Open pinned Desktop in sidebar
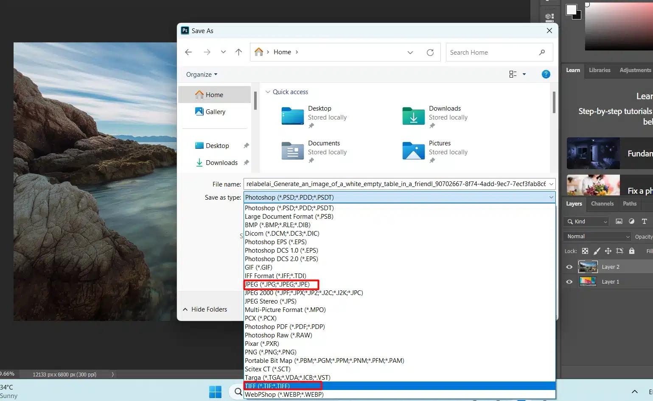 tap(215, 145)
